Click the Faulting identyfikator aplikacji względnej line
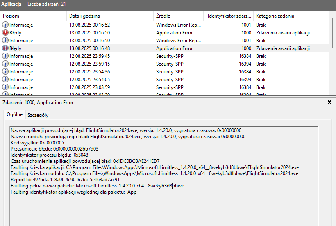The height and width of the screenshot is (226, 336). coord(73,192)
